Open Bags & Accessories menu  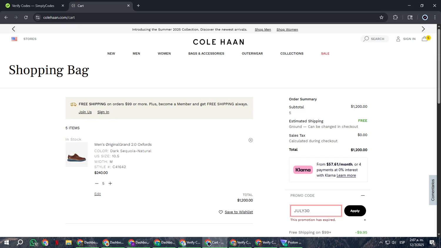(x=206, y=53)
